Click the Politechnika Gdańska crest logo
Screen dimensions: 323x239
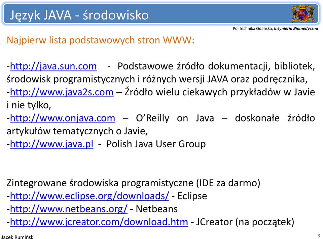pyautogui.click(x=302, y=13)
